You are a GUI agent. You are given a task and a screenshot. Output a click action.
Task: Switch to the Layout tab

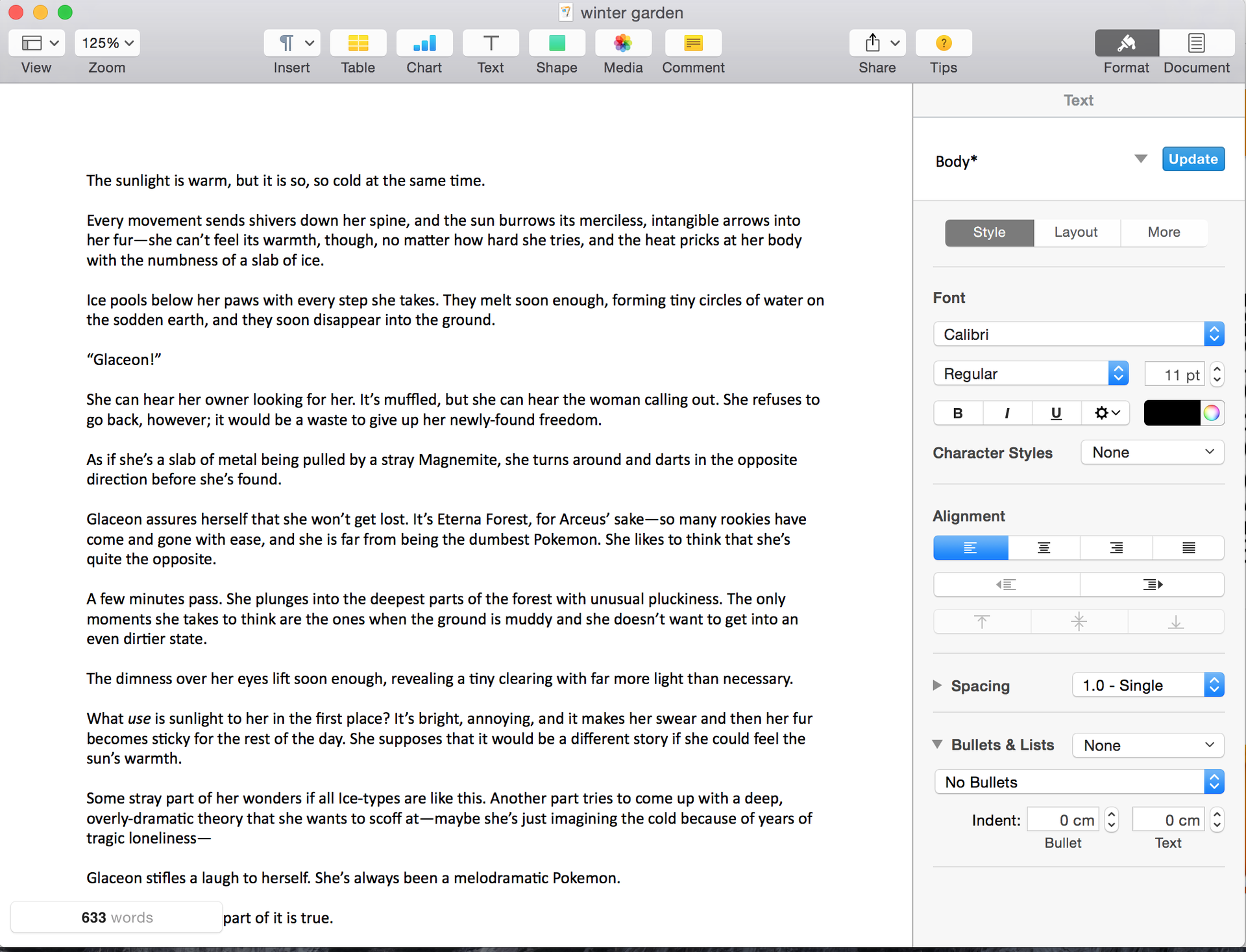(1076, 232)
